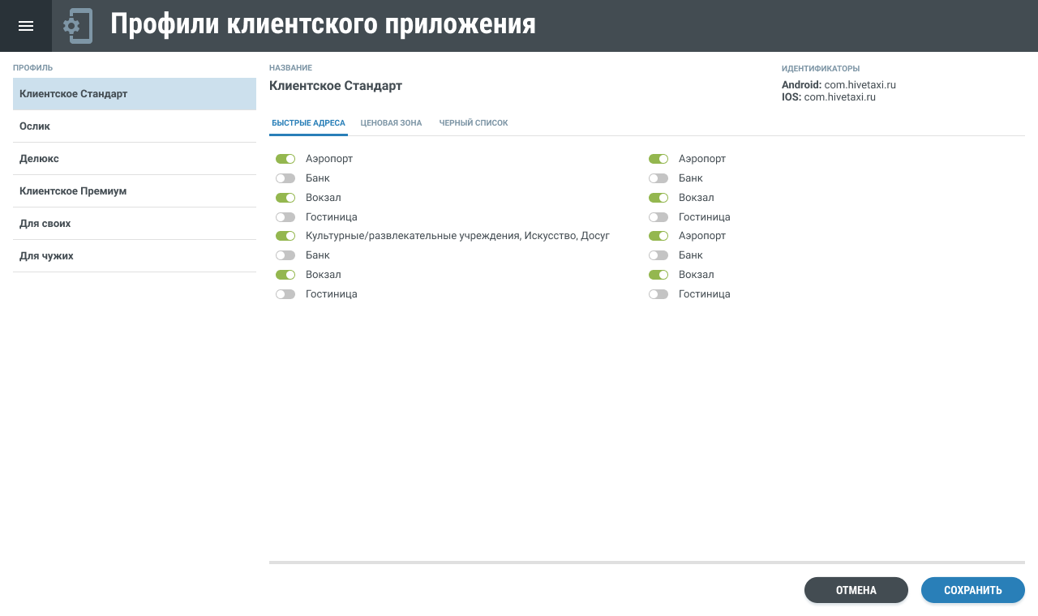Select the Ослик profile
1038x616 pixels.
(135, 126)
